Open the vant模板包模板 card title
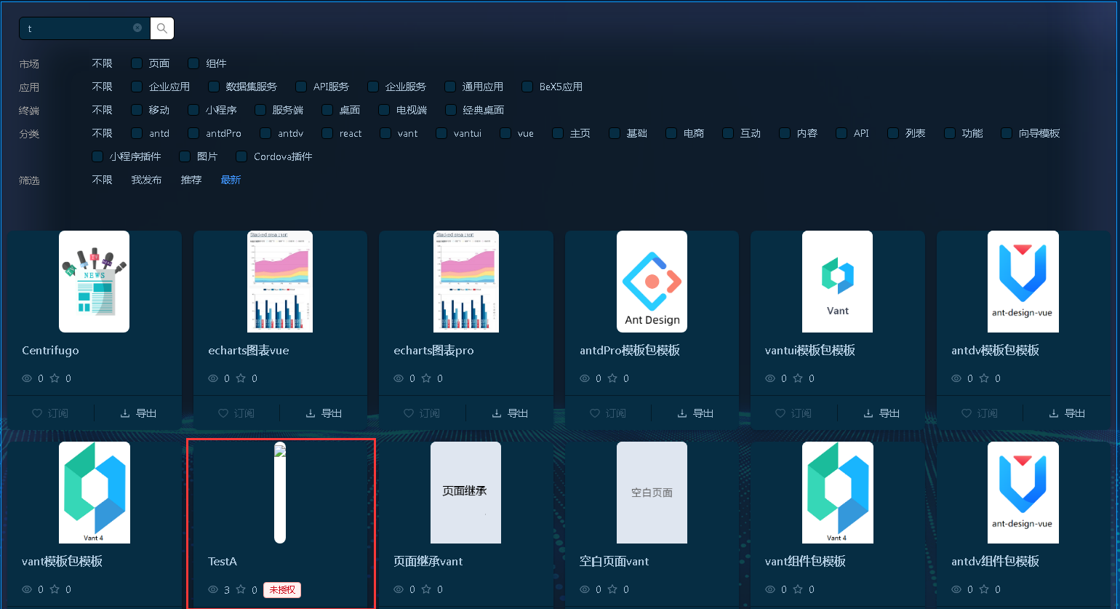The width and height of the screenshot is (1120, 609). [x=63, y=561]
